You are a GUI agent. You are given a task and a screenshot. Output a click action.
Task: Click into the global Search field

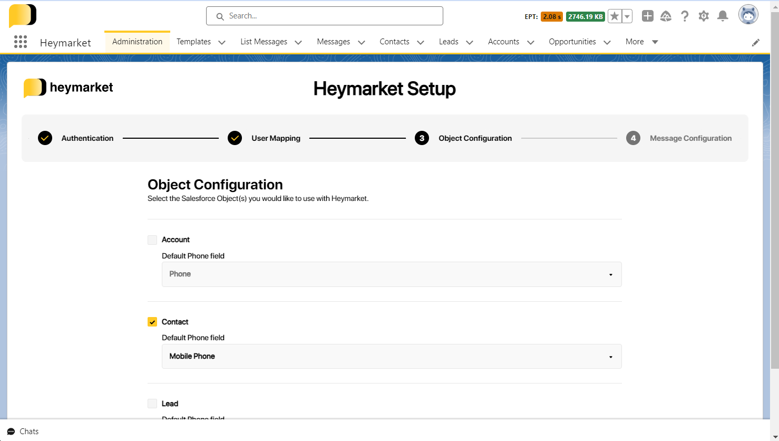pyautogui.click(x=325, y=16)
